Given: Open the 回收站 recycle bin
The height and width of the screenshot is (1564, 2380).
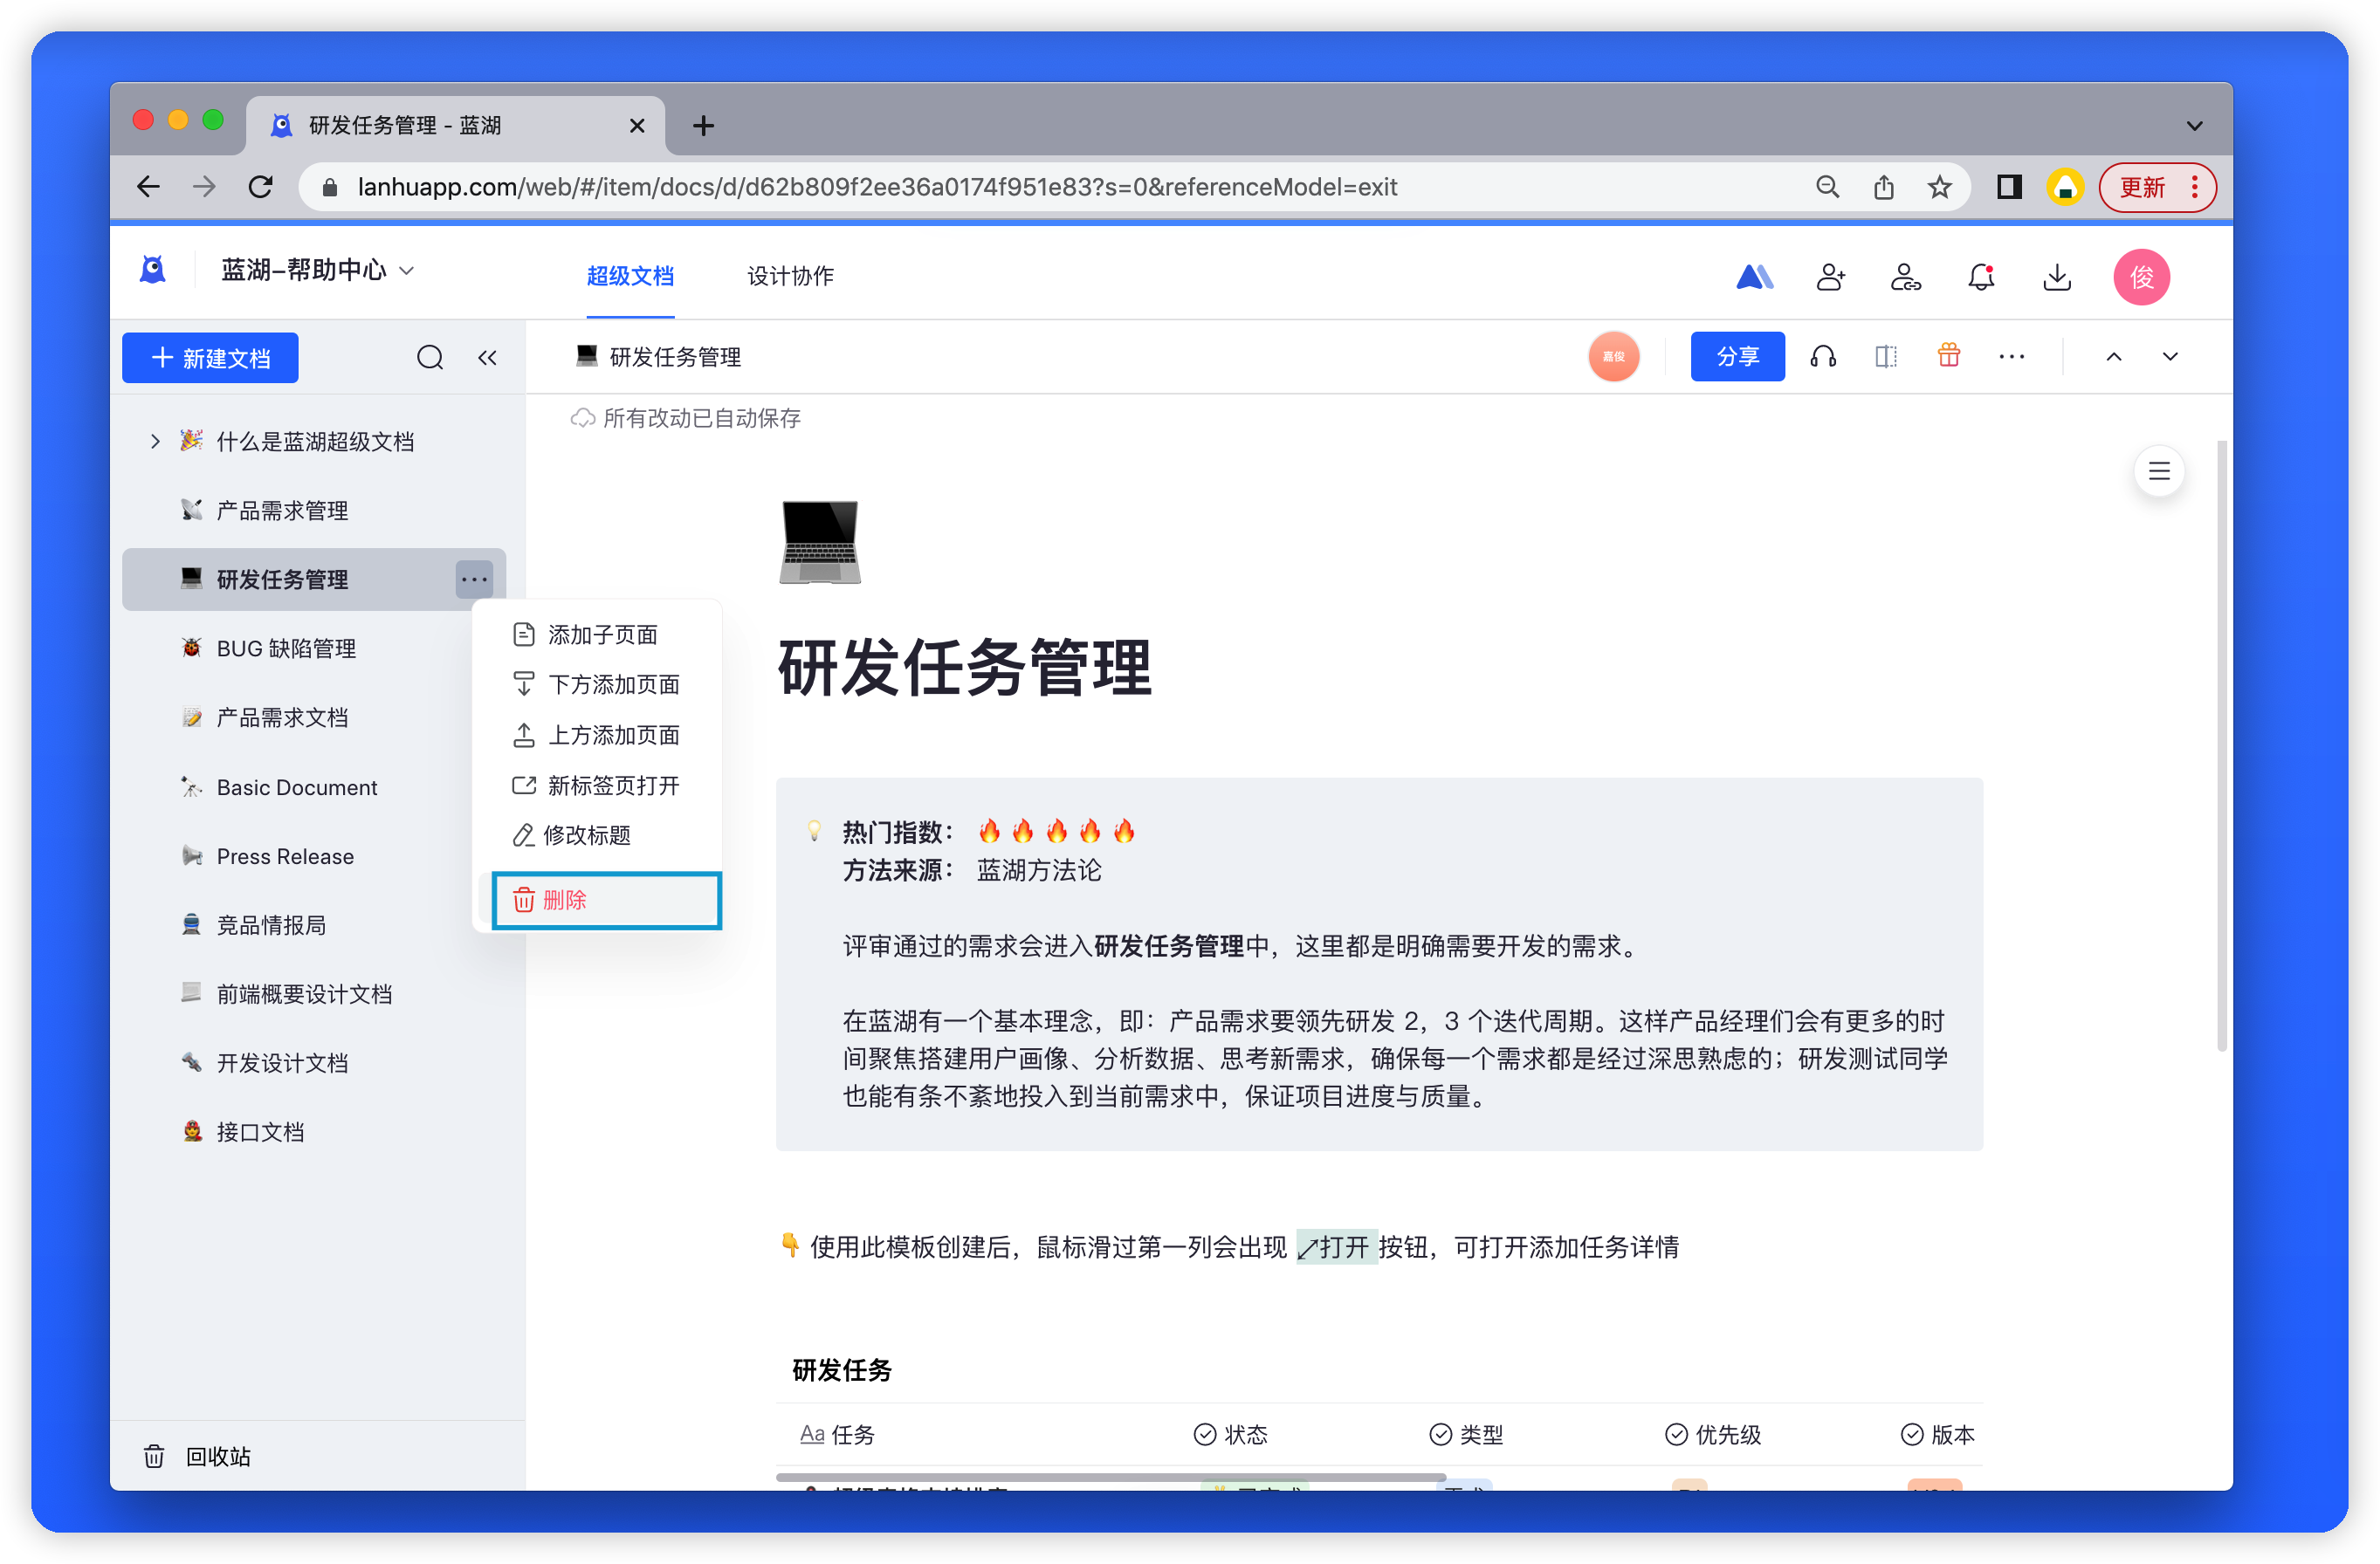Looking at the screenshot, I should coord(198,1456).
